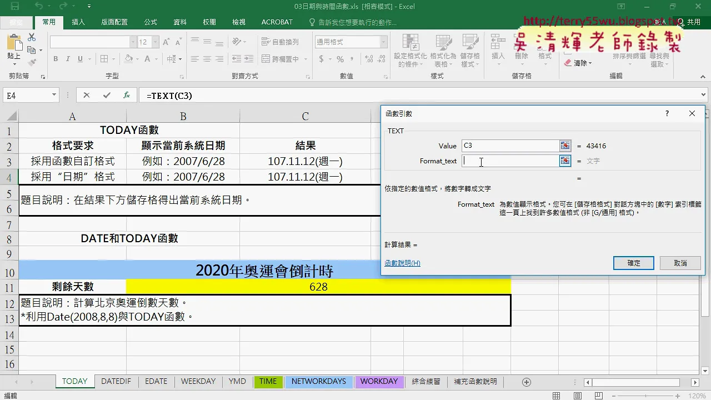Image resolution: width=711 pixels, height=400 pixels.
Task: Expand the formula bar chevron
Action: [x=704, y=96]
